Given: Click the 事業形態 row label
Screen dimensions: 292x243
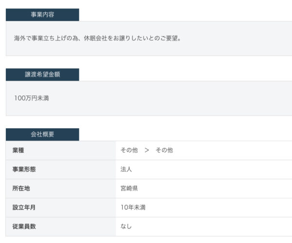Looking at the screenshot, I should coord(24,169).
